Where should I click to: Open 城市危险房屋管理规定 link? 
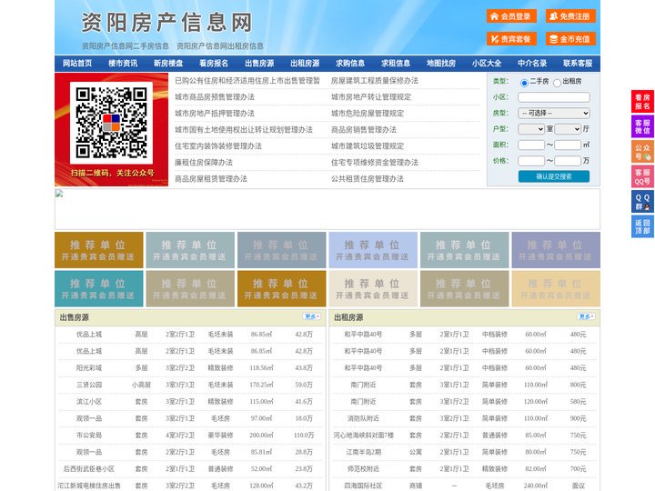[x=368, y=113]
